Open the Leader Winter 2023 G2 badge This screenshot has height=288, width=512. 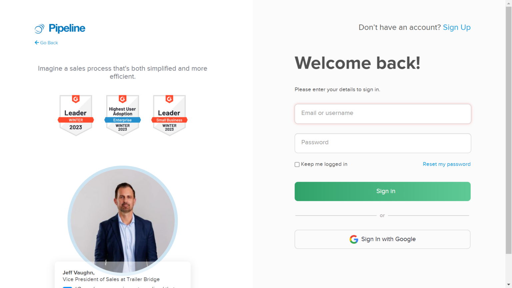click(76, 115)
